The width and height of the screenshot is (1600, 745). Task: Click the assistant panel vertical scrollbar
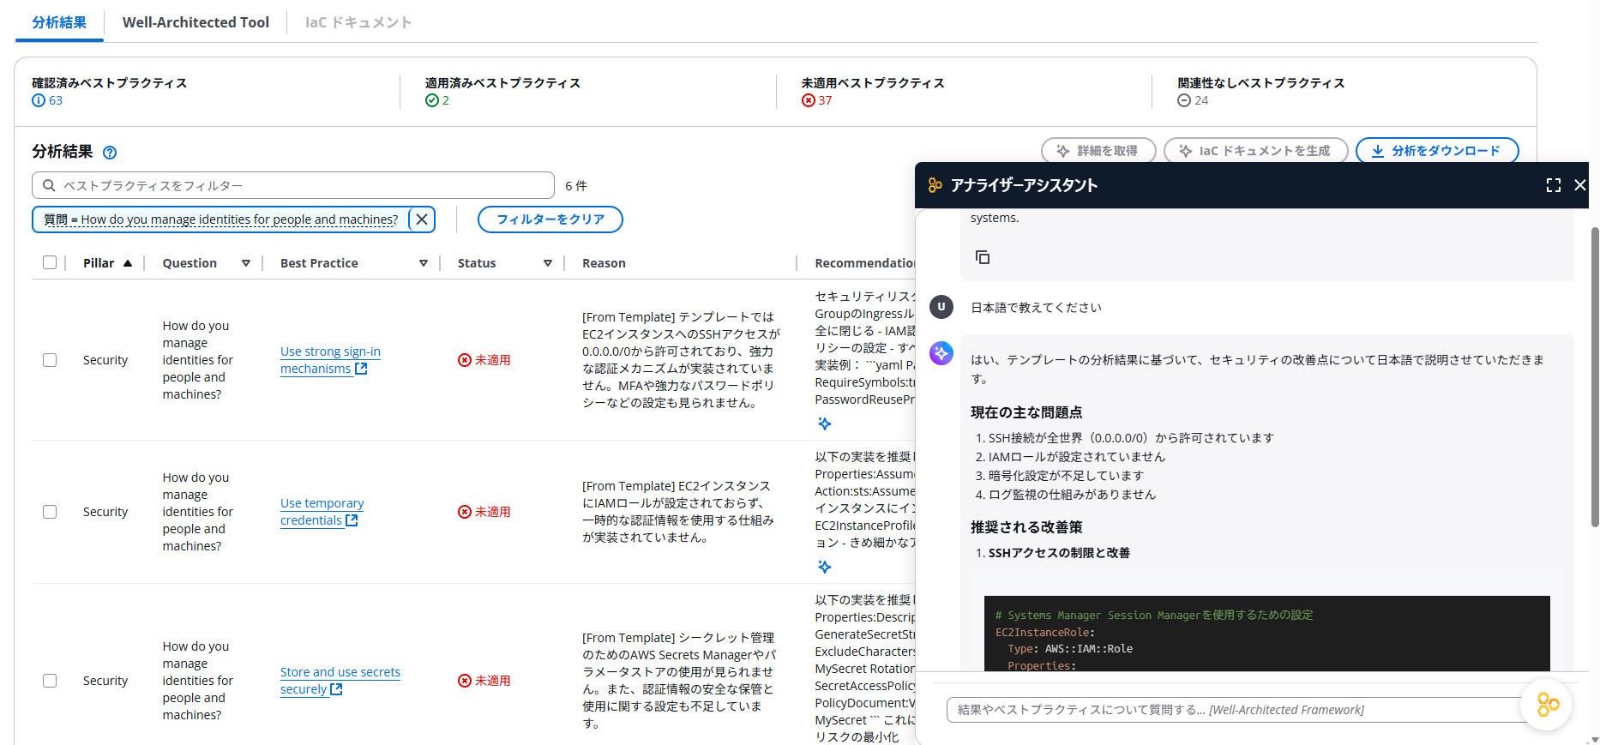(1594, 377)
